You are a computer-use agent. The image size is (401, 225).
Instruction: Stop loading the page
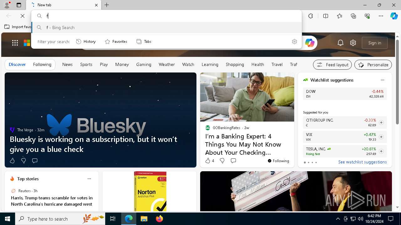click(x=23, y=16)
